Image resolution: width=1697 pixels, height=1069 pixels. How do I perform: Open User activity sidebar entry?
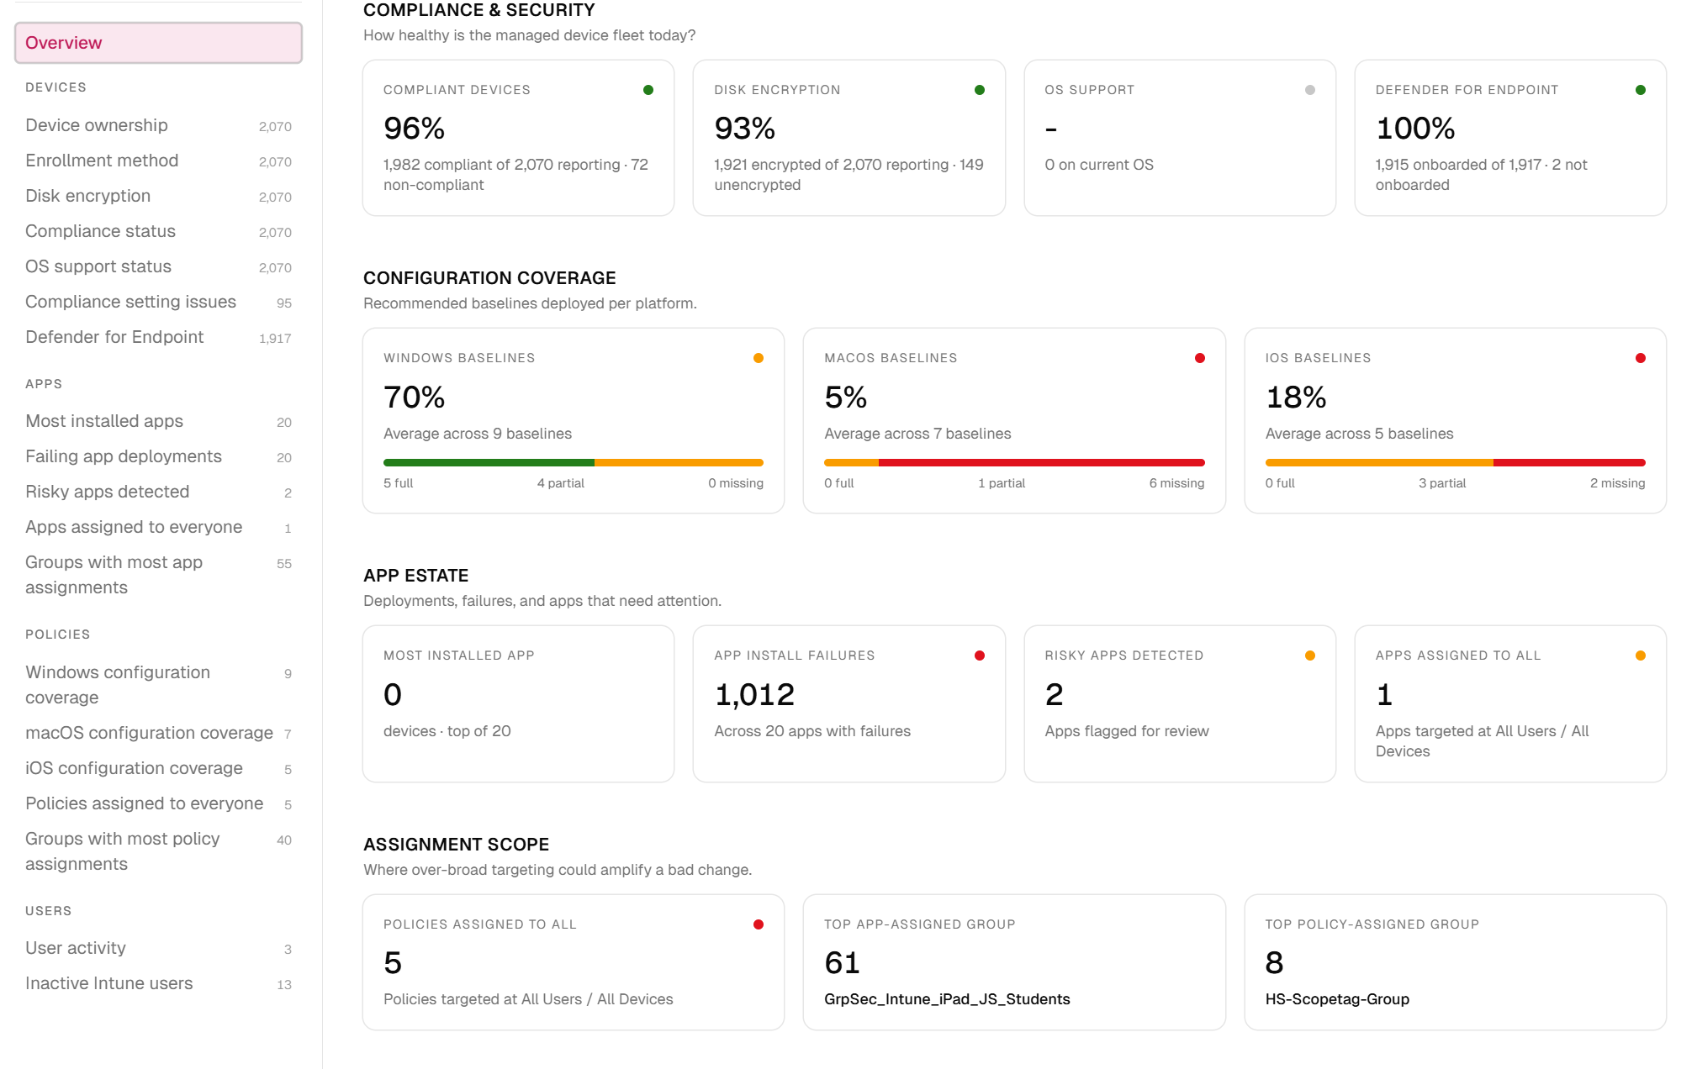(158, 948)
